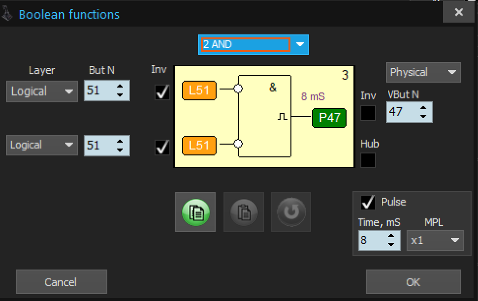Confirm with the OK button
Screen dimensions: 478x301
pos(413,282)
